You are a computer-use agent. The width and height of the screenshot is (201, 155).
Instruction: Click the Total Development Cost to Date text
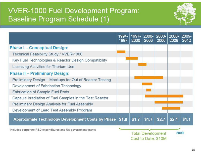148,136
